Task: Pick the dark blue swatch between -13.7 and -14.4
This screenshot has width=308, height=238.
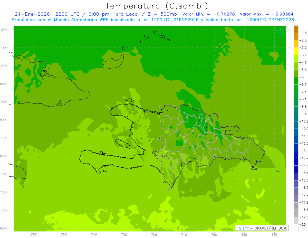Action: 296,162
